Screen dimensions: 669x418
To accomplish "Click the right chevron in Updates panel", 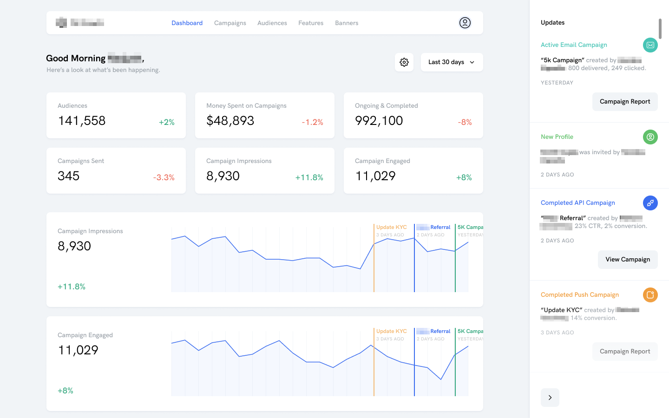I will [550, 398].
